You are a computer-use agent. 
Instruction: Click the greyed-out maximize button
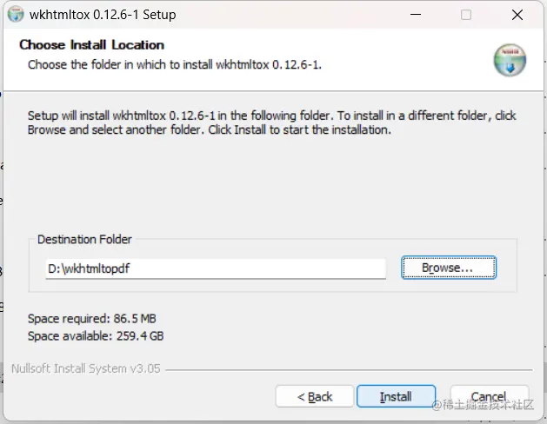(466, 15)
